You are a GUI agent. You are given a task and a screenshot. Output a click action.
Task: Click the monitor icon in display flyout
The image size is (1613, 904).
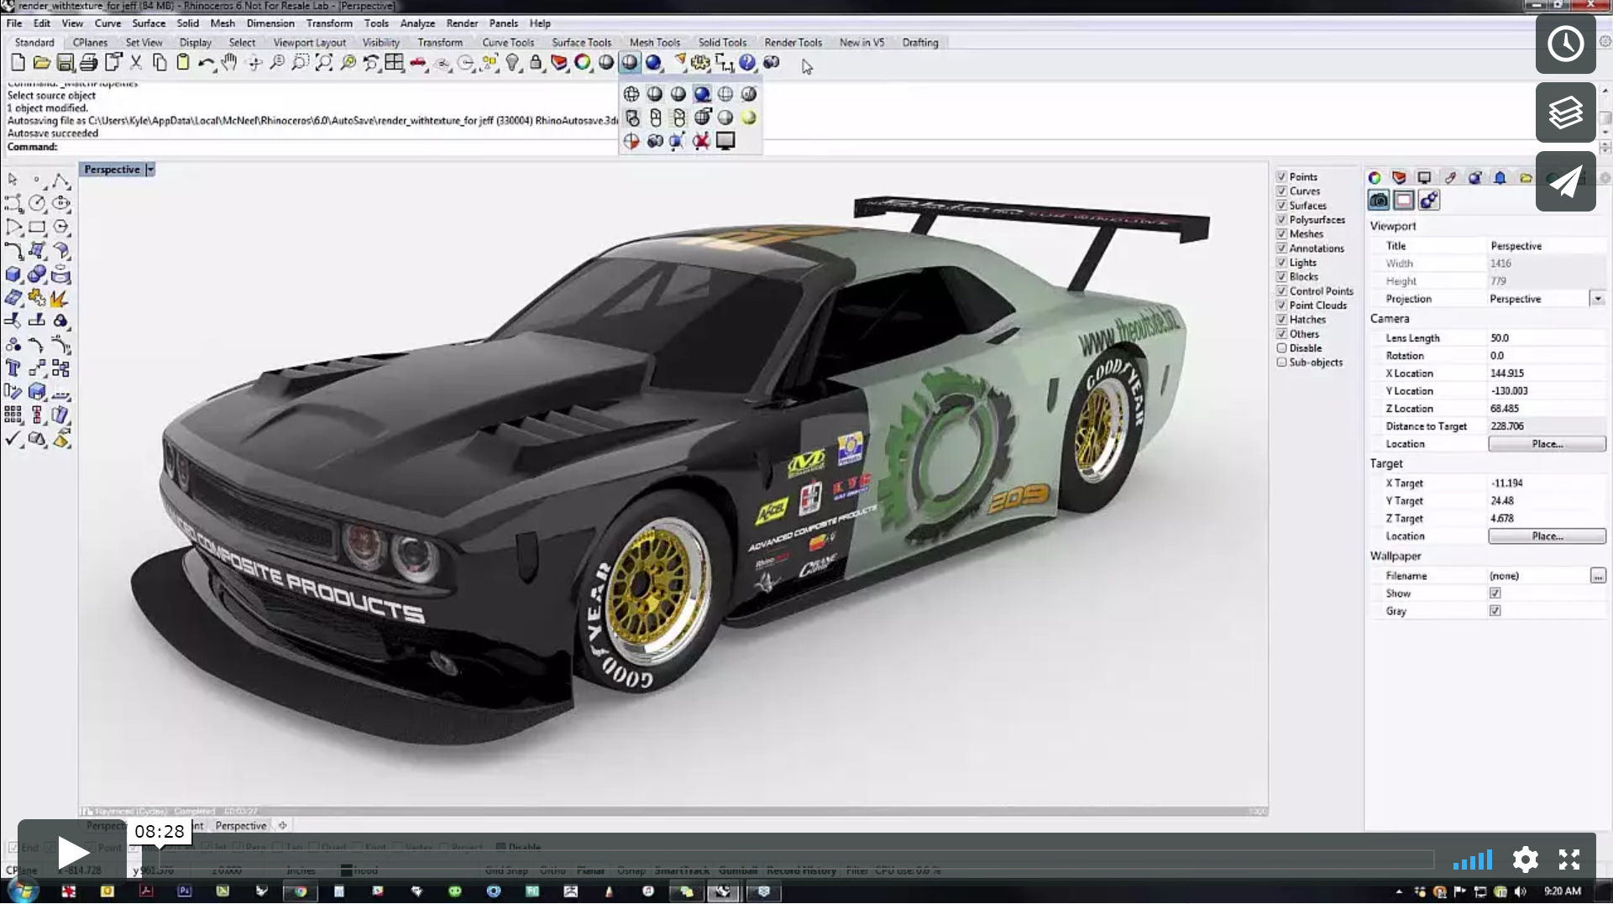tap(725, 141)
